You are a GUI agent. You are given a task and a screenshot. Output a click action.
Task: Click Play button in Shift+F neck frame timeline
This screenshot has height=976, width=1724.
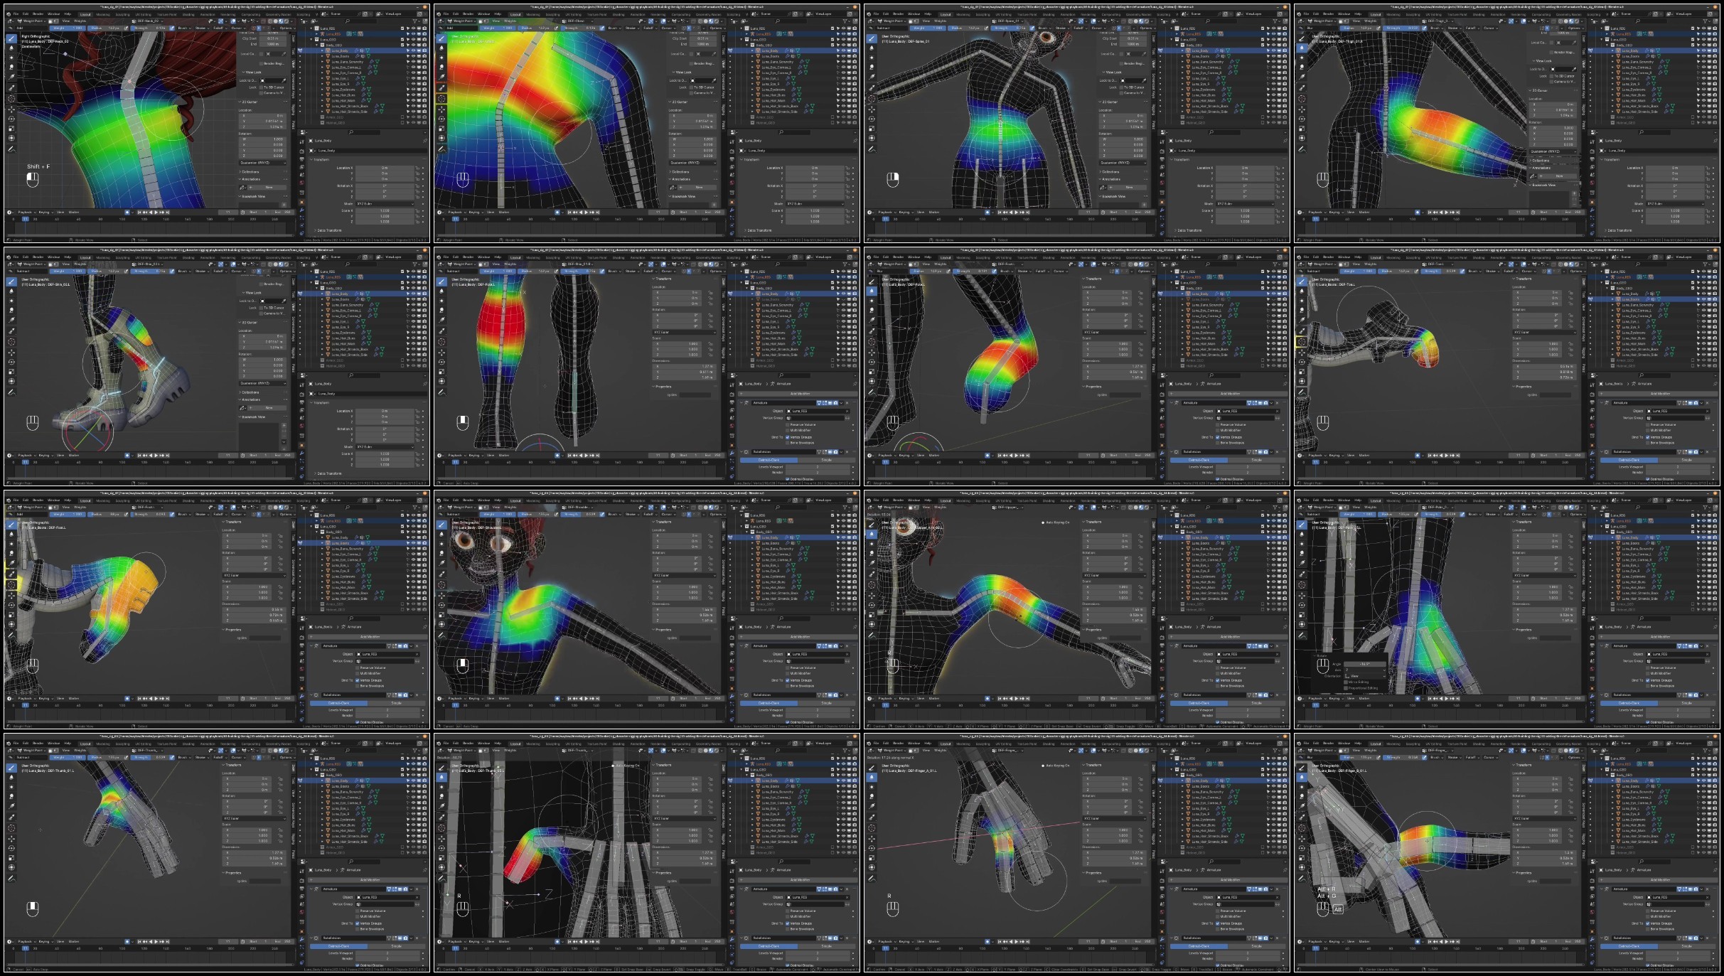coord(156,212)
